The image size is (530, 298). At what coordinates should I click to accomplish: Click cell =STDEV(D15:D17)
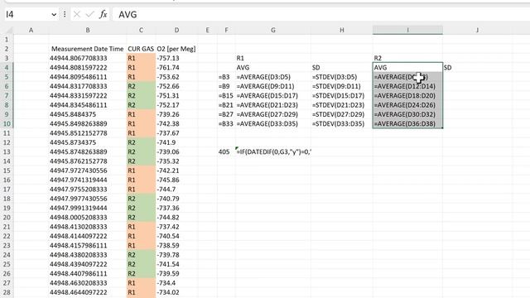click(342, 96)
